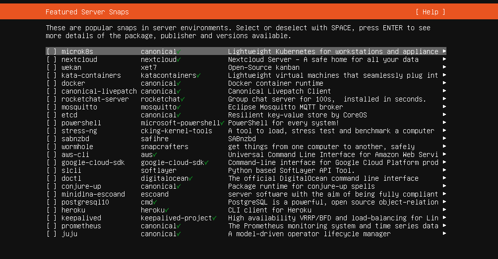Click verified checkmark in the conjure-up row
Image resolution: width=498 pixels, height=259 pixels.
coord(179,186)
